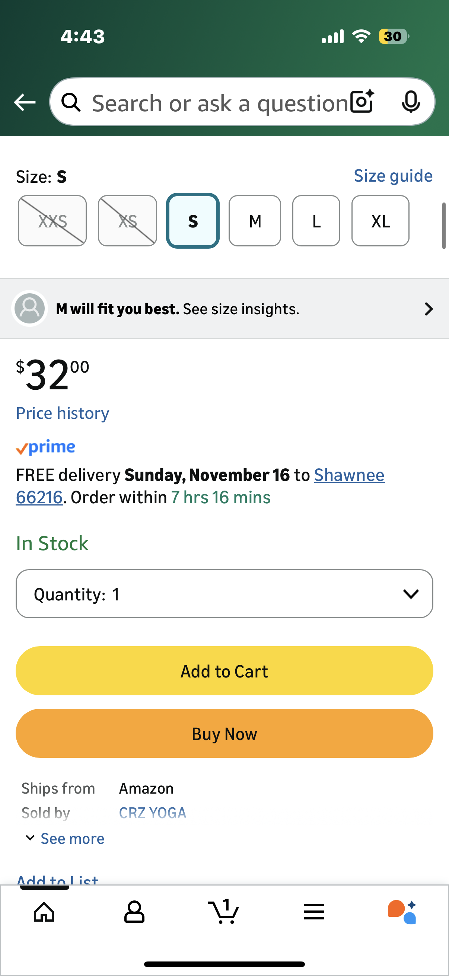Image resolution: width=449 pixels, height=976 pixels.
Task: Tap the camera lens search icon
Action: 362,102
